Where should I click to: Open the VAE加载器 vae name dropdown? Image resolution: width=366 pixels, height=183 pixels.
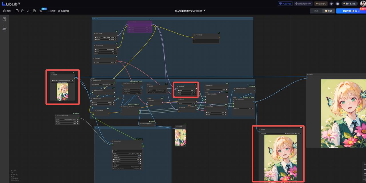point(106,63)
